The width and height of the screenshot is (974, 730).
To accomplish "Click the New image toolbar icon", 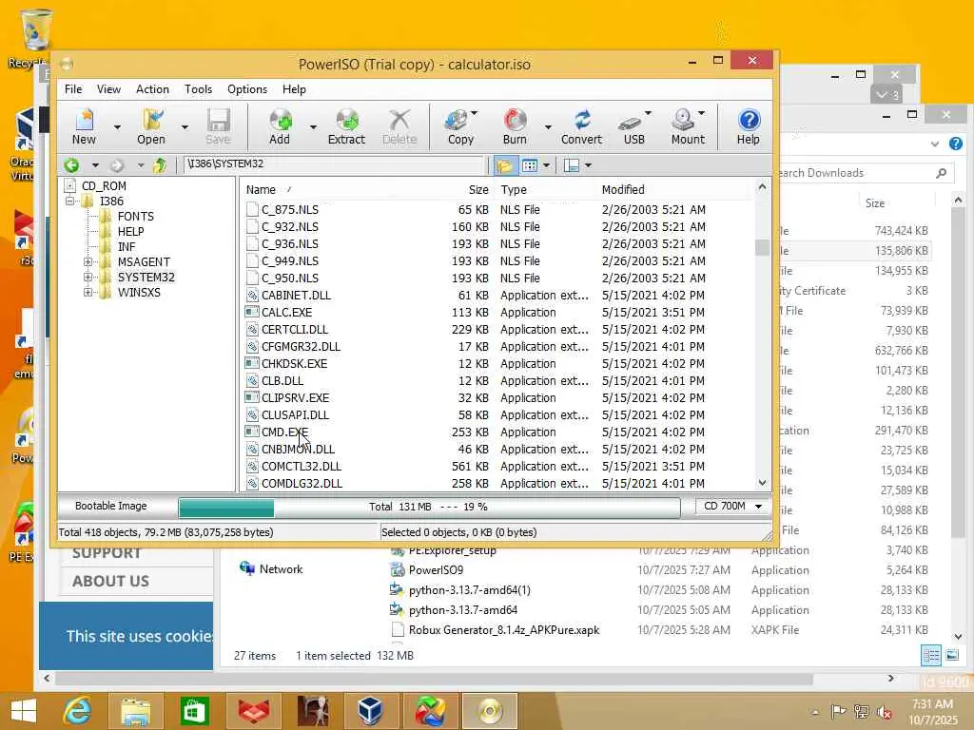I will (84, 126).
